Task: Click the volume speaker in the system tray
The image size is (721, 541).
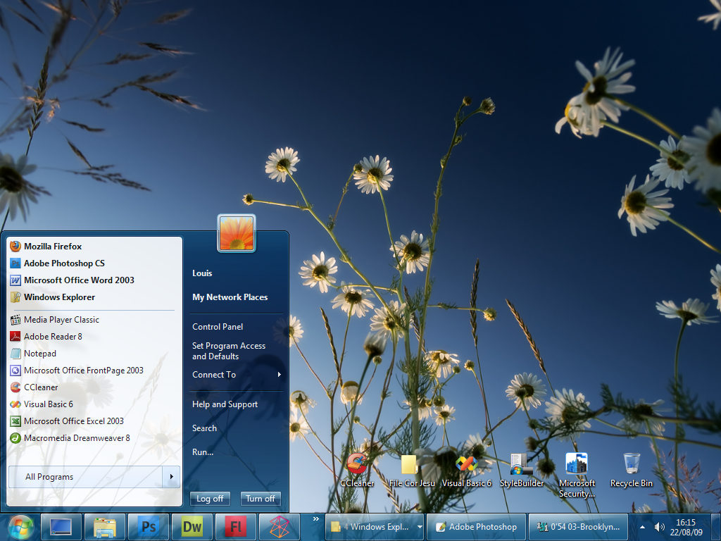Action: pyautogui.click(x=658, y=526)
